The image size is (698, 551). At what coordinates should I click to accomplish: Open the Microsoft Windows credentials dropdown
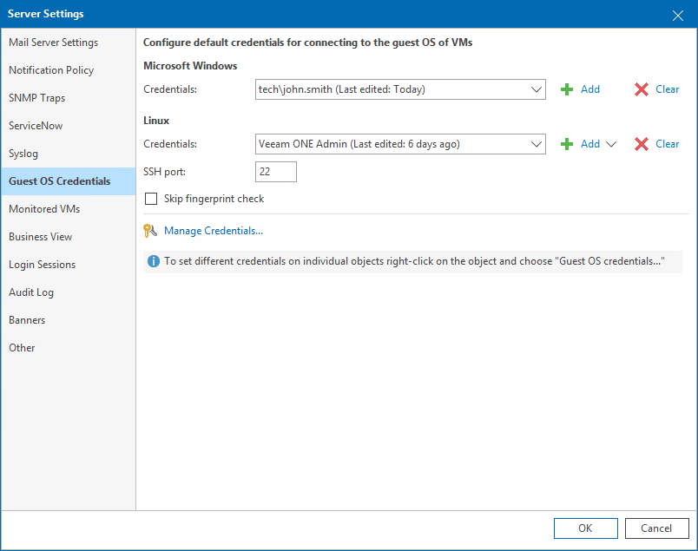pyautogui.click(x=537, y=89)
